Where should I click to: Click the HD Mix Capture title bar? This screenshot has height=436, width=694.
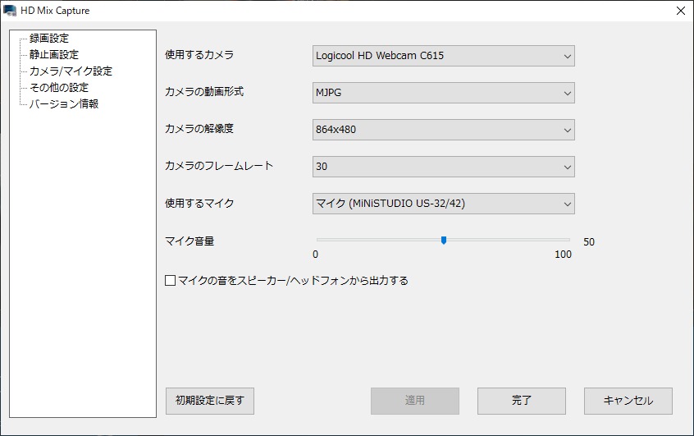pyautogui.click(x=328, y=11)
